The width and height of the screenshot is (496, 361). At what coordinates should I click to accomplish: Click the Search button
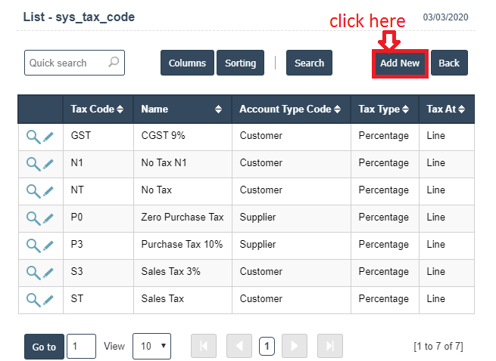point(309,63)
